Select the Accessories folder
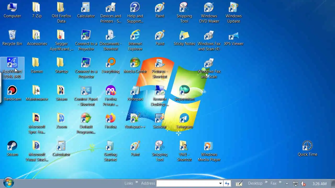 (x=37, y=38)
